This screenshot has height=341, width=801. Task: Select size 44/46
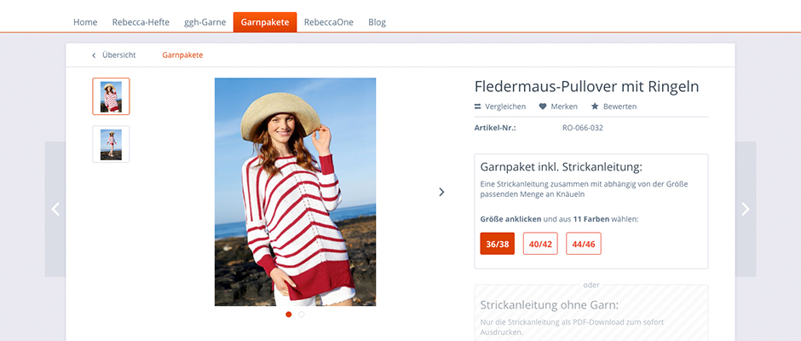pos(584,243)
